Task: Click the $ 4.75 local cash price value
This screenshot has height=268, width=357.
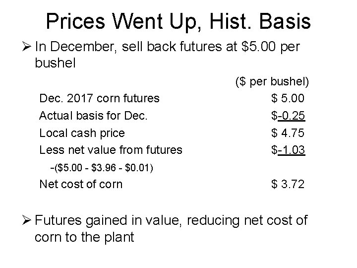Action: pos(288,133)
